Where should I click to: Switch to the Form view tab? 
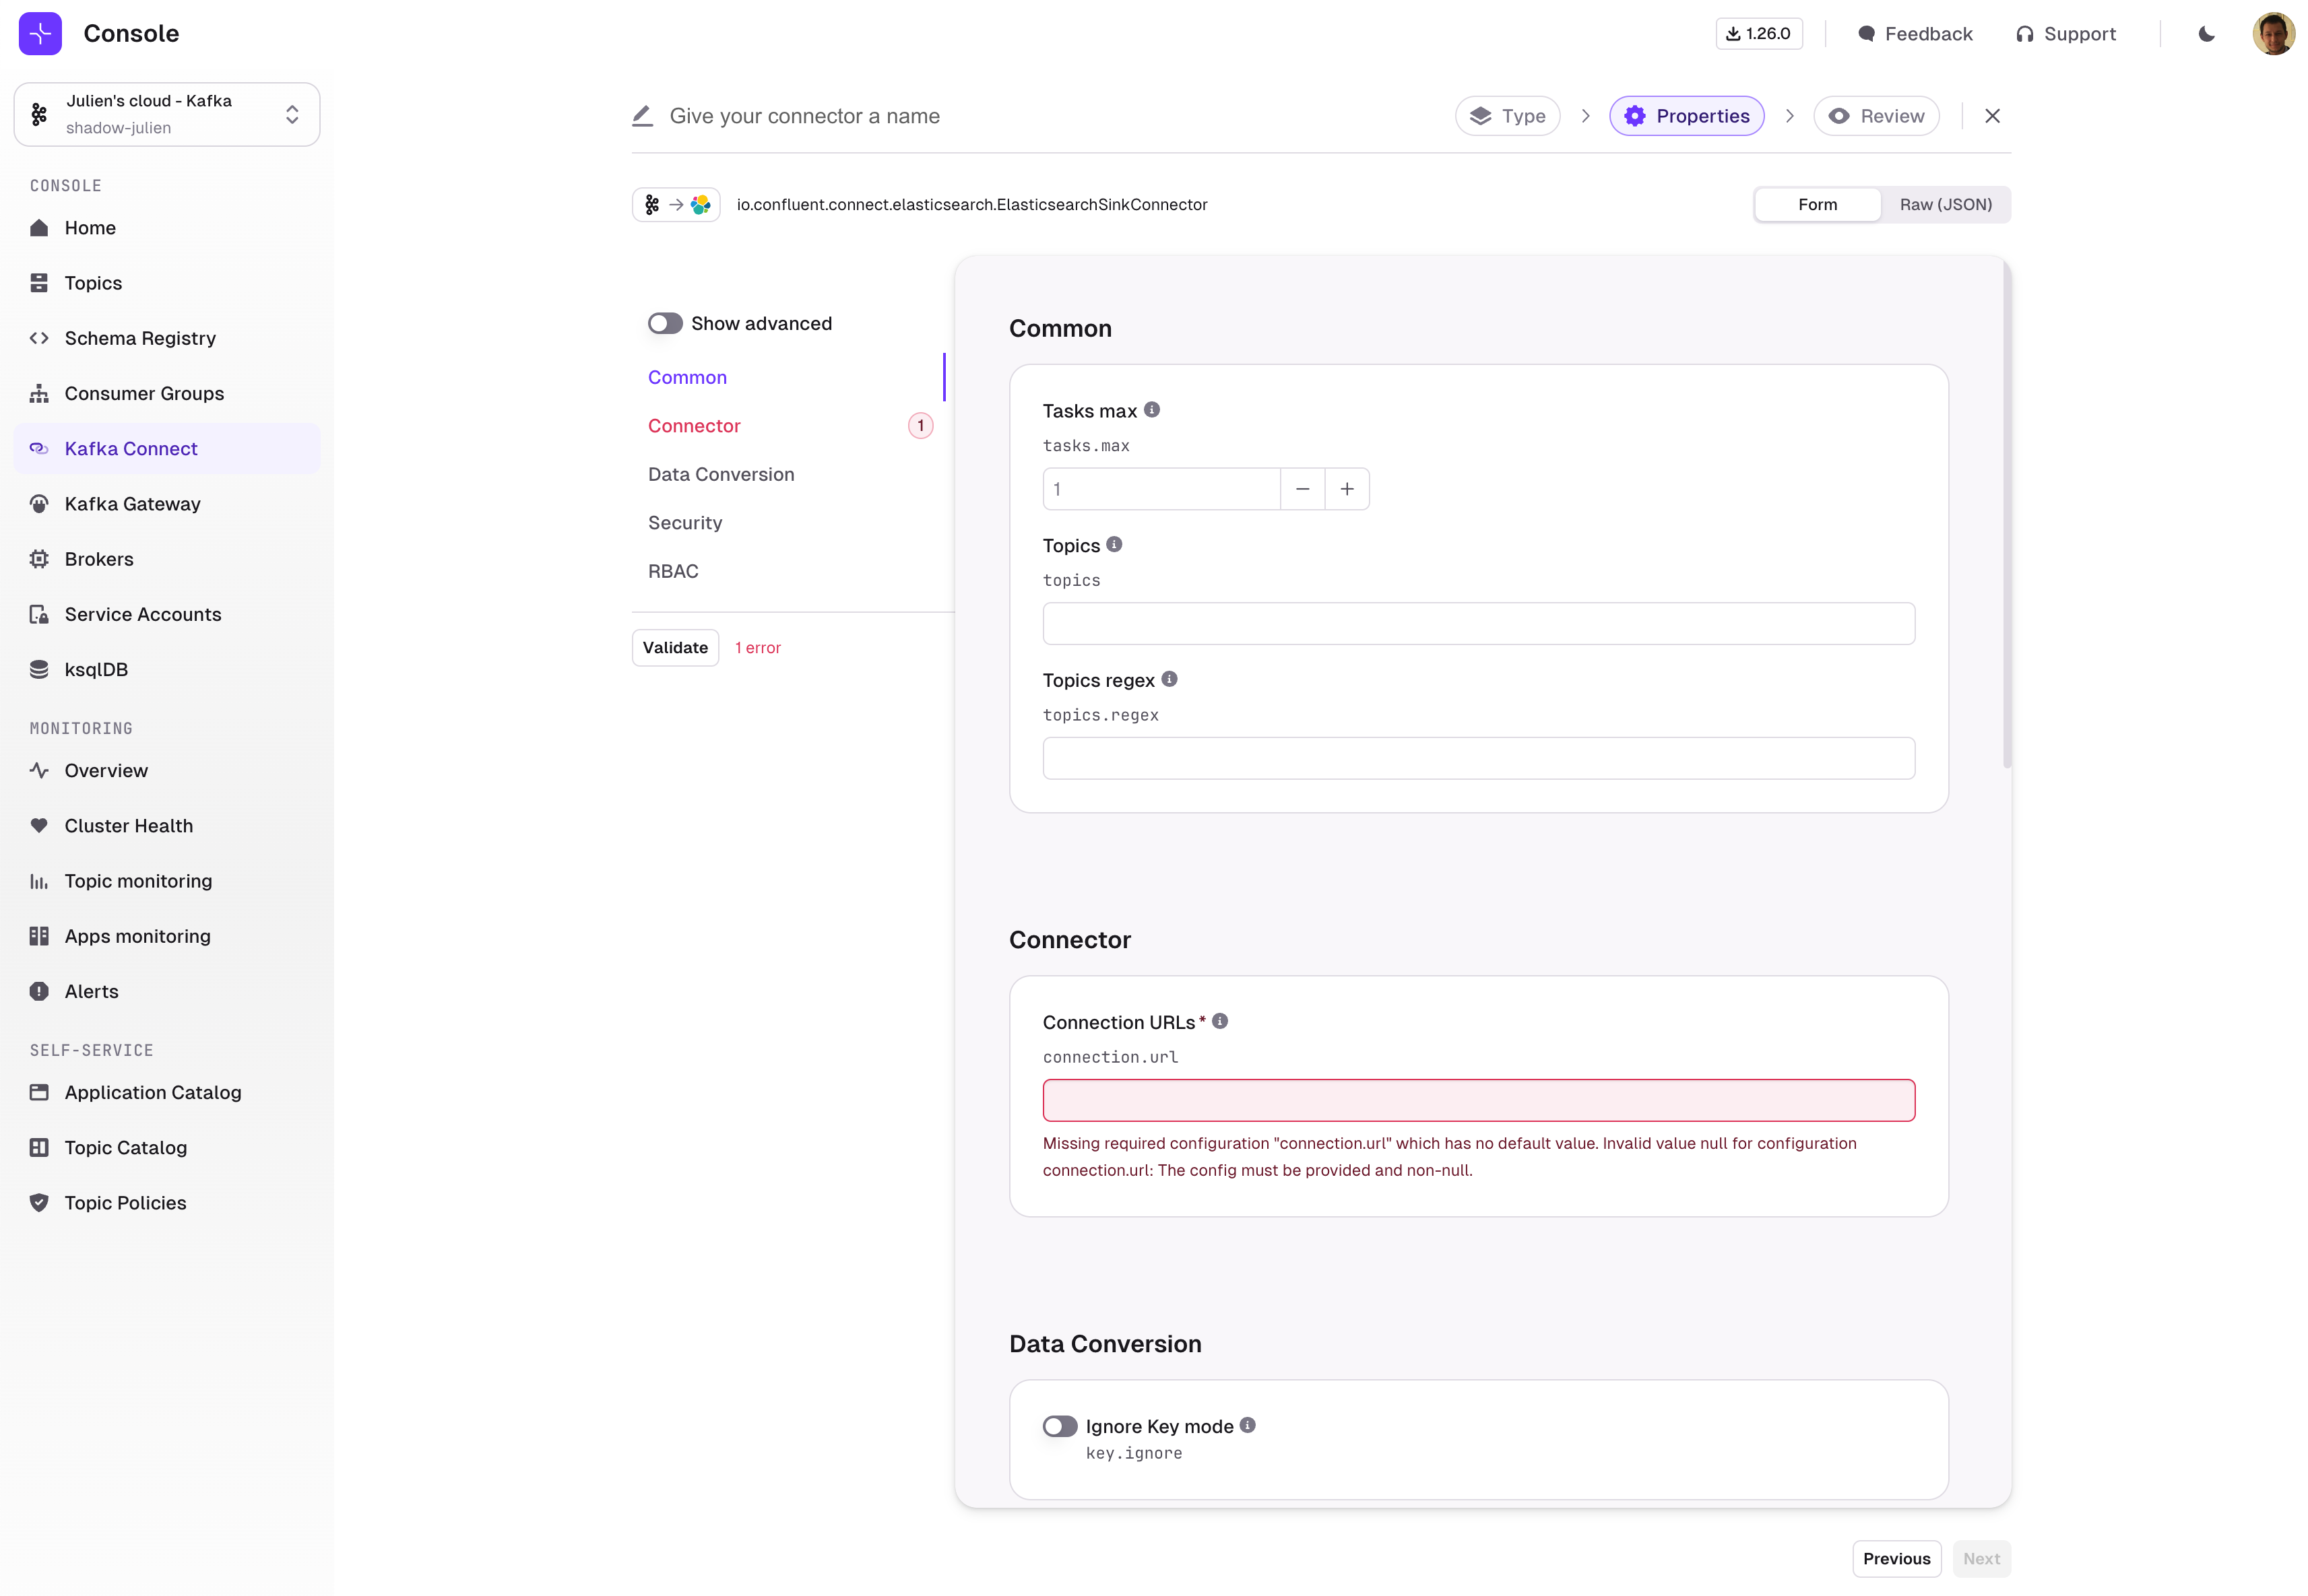click(x=1817, y=204)
